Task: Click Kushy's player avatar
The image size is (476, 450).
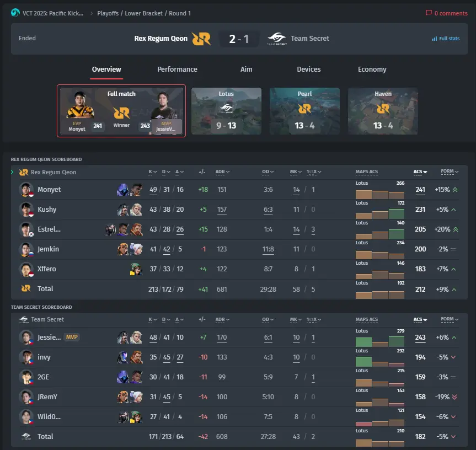Action: click(26, 210)
